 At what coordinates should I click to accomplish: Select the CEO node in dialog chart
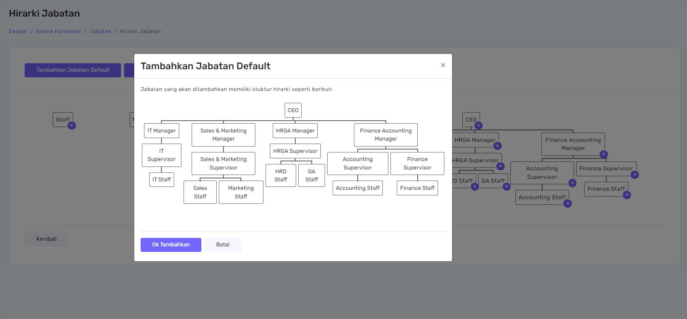(293, 110)
